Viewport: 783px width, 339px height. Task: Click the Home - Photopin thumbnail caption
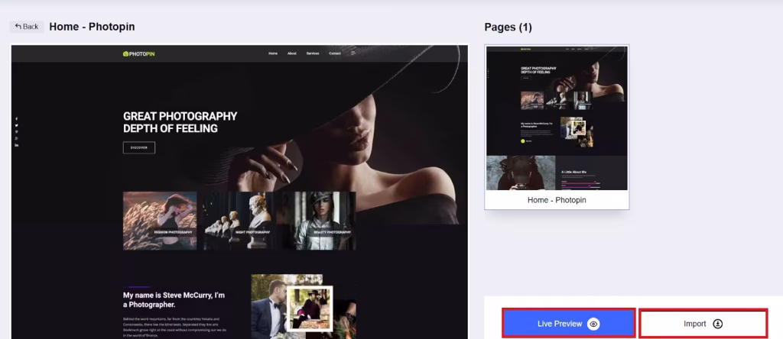[x=557, y=200]
